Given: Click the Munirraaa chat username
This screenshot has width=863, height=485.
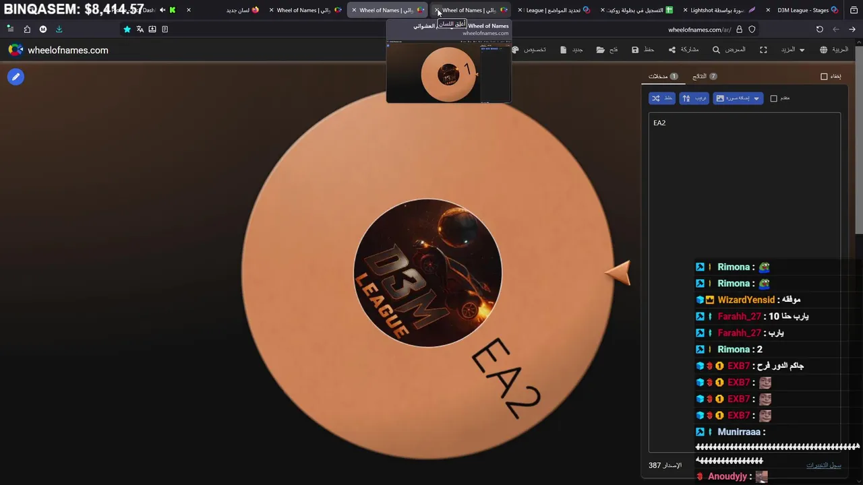Looking at the screenshot, I should tap(739, 432).
